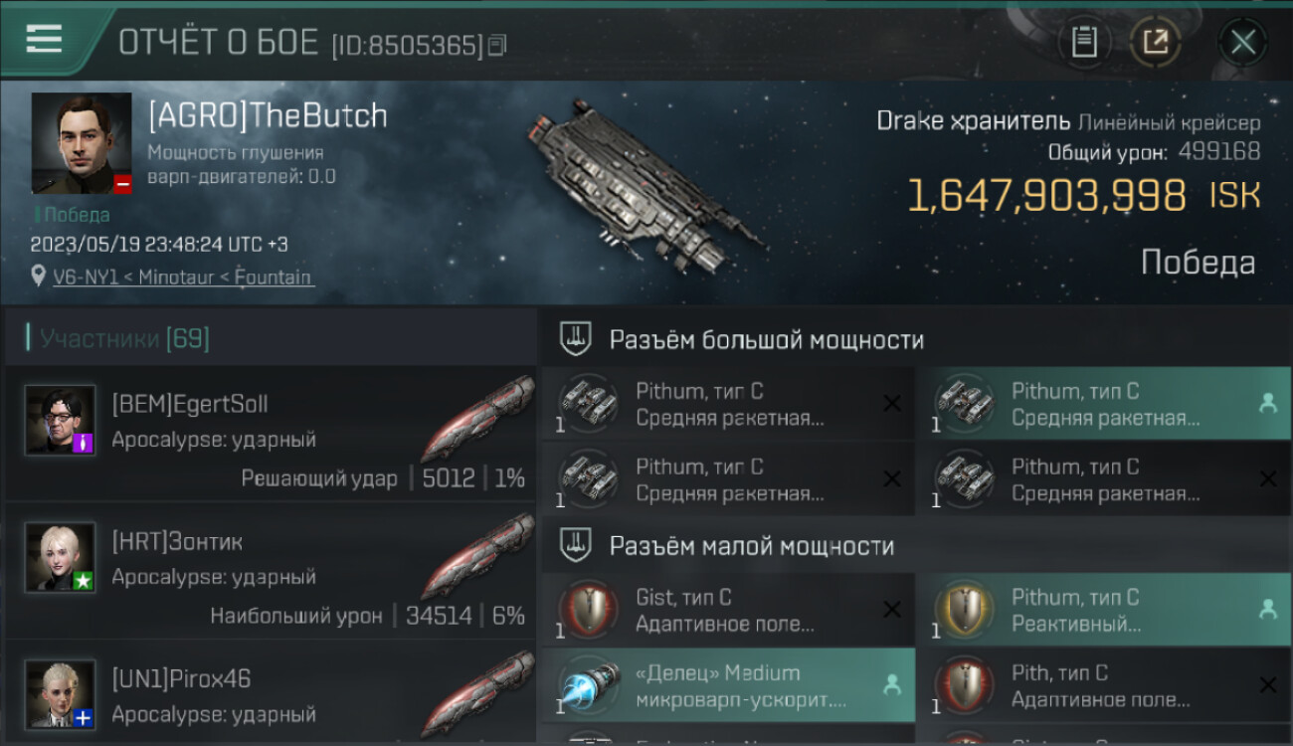Select the «Делец» Medium microwarp module

pos(728,685)
